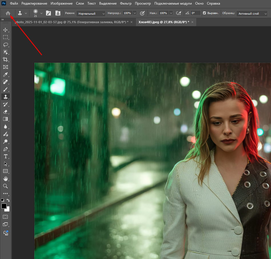
Task: Expand the Образец sample dropdown
Action: click(252, 13)
